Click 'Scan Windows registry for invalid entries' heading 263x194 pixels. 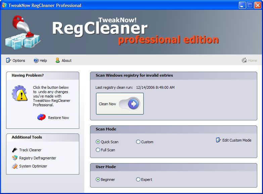click(134, 75)
